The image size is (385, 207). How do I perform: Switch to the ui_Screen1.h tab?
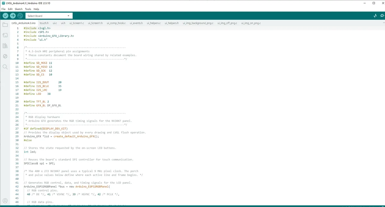pos(95,23)
